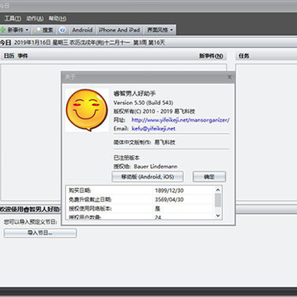Open the 帮助(H) menu

coord(57,19)
